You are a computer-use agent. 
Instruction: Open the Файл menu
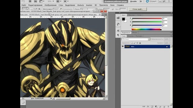pyautogui.click(x=24, y=5)
